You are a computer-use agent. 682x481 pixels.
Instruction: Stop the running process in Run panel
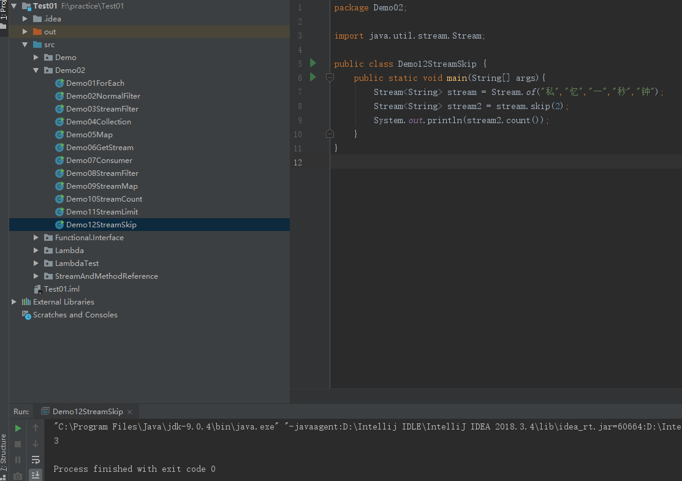pyautogui.click(x=18, y=444)
